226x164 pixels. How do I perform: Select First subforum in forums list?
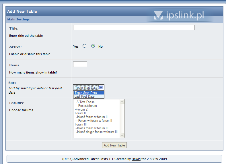[86, 106]
